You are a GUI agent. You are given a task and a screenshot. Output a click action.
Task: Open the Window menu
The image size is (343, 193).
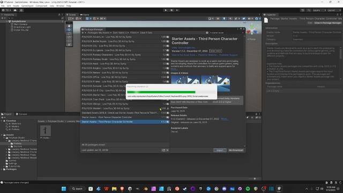point(60,6)
